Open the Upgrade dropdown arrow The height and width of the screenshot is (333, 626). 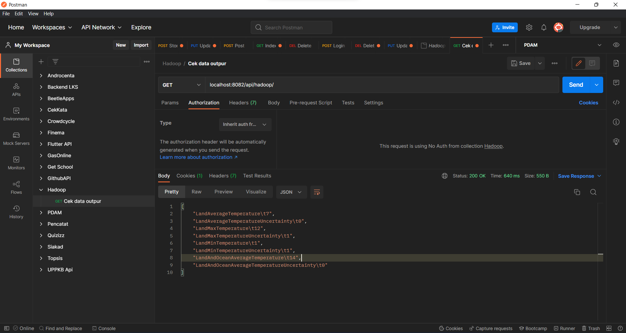coord(616,27)
